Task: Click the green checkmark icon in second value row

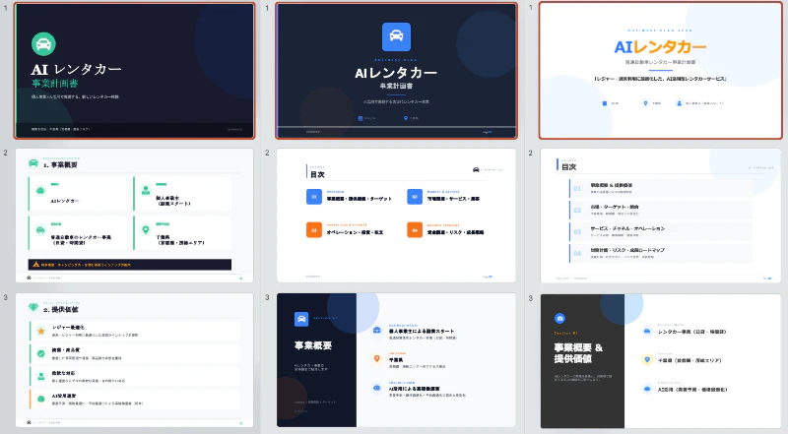Action: (41, 353)
